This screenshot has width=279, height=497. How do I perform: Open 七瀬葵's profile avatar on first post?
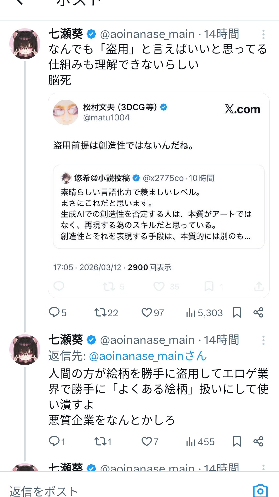click(25, 44)
